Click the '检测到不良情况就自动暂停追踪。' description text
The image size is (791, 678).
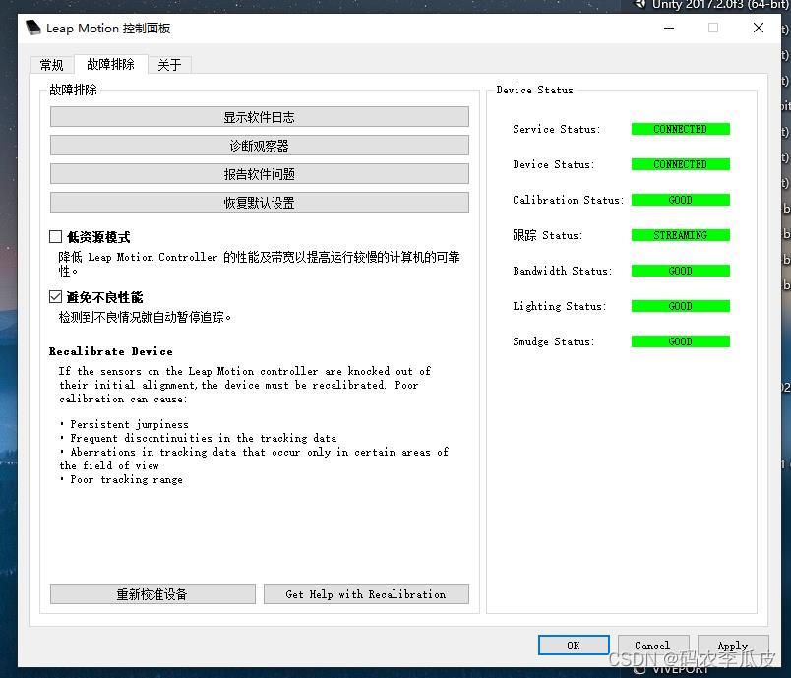pyautogui.click(x=145, y=317)
